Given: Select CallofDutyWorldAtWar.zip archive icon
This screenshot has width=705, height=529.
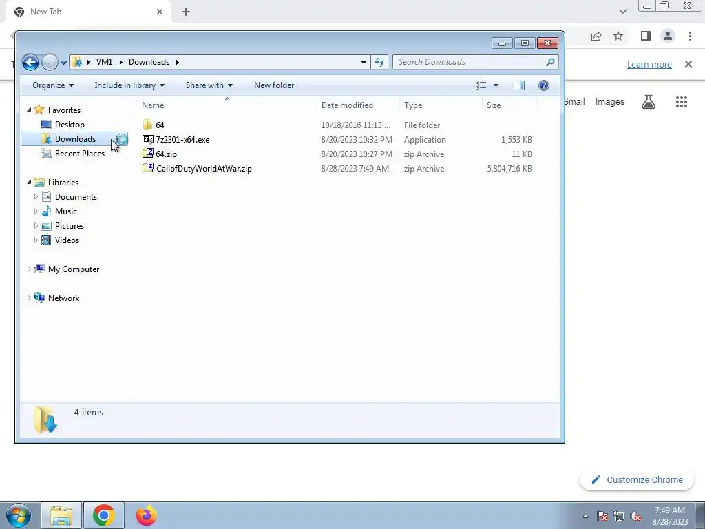Looking at the screenshot, I should pyautogui.click(x=147, y=168).
